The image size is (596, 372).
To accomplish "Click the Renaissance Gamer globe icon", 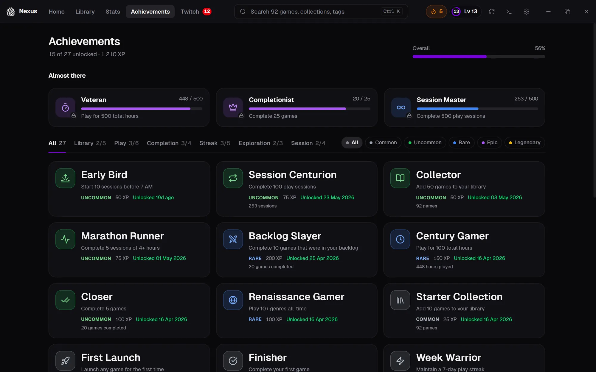I will pyautogui.click(x=233, y=300).
